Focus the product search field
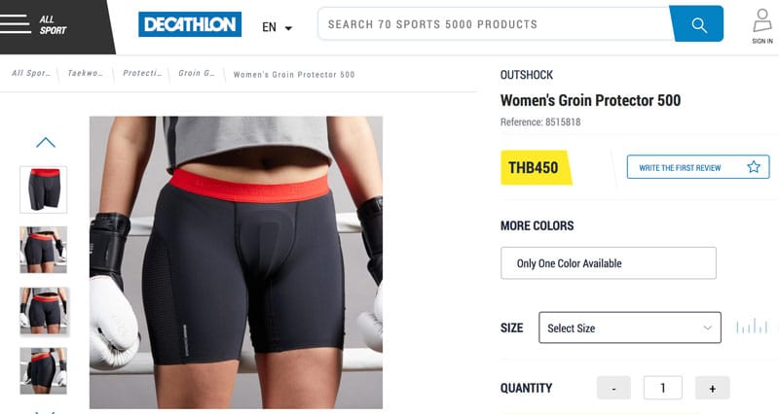 pyautogui.click(x=494, y=23)
